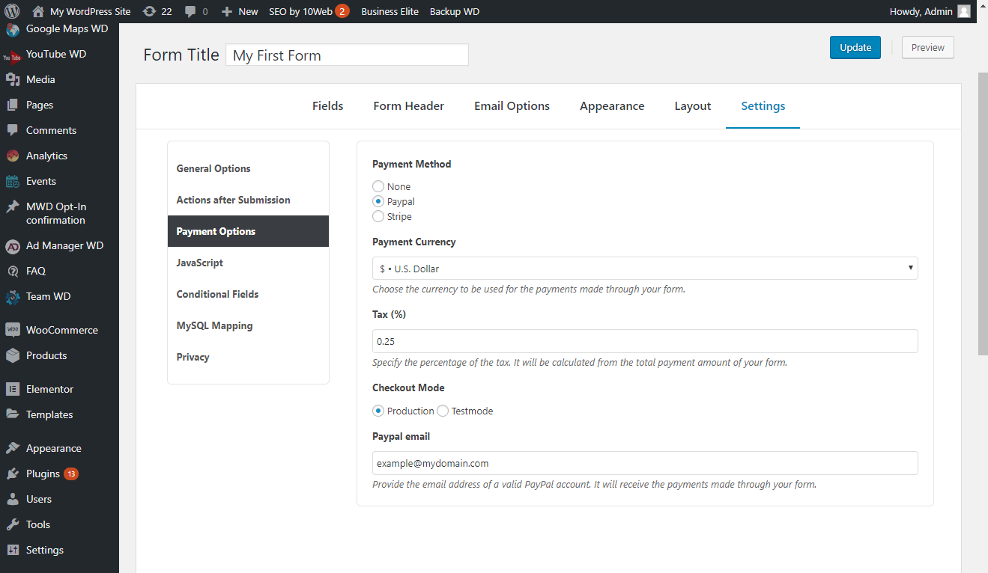Click the Team WD sidebar icon
This screenshot has height=573, width=988.
point(12,297)
